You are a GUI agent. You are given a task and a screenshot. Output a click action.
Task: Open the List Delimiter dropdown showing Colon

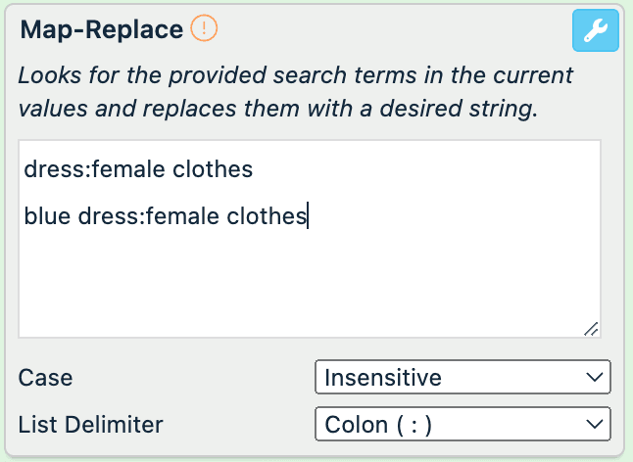click(463, 424)
